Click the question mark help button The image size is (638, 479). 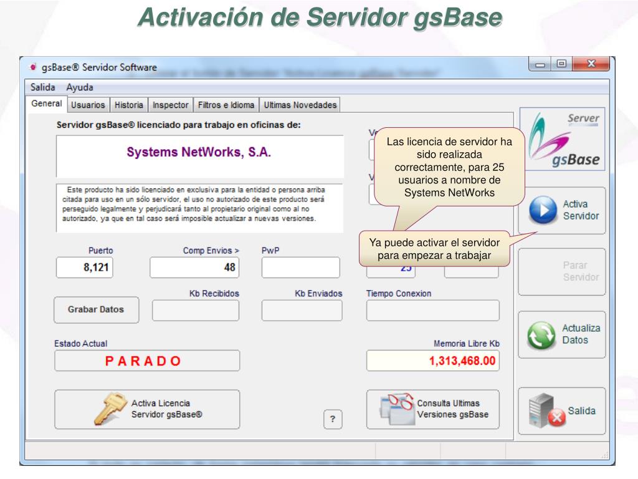coord(333,419)
